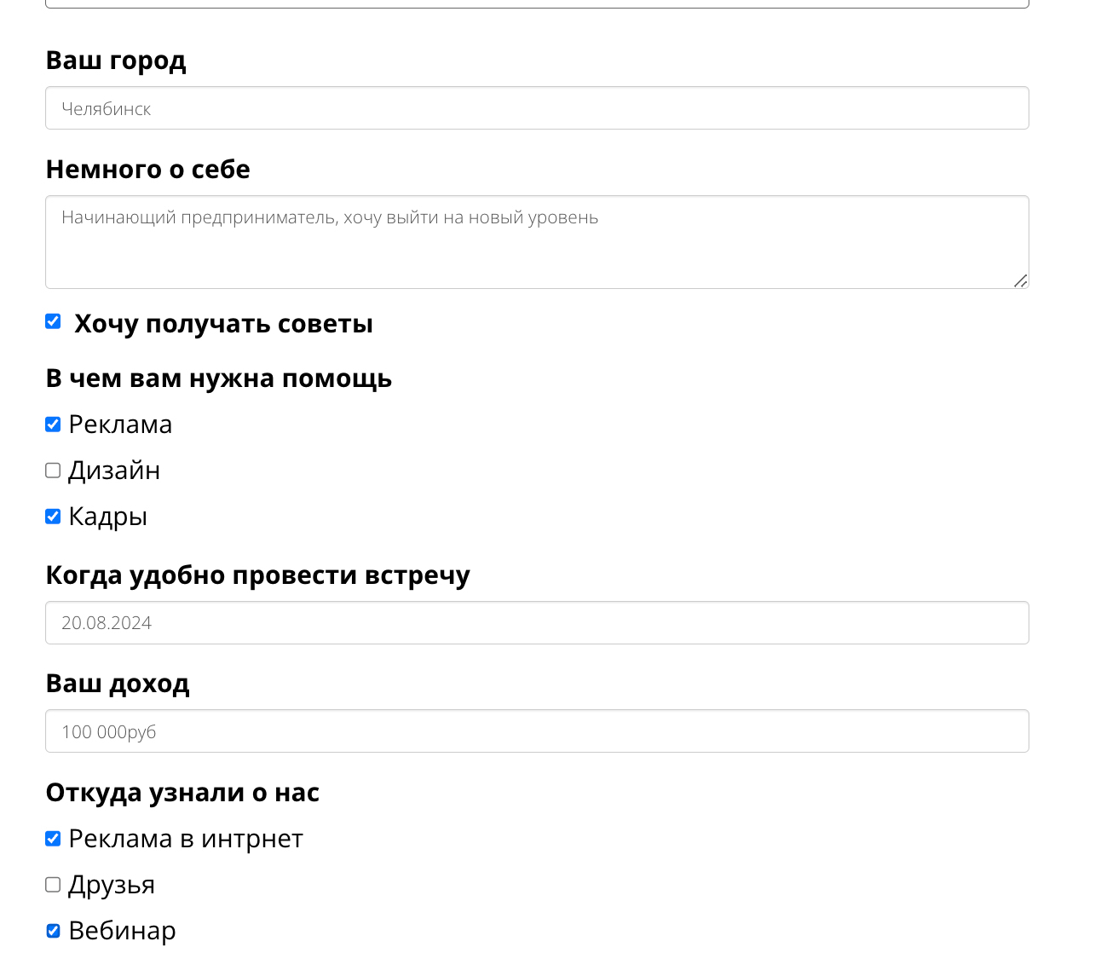The width and height of the screenshot is (1101, 953).
Task: Select the 'Ваш доход' income field
Action: pyautogui.click(x=537, y=731)
